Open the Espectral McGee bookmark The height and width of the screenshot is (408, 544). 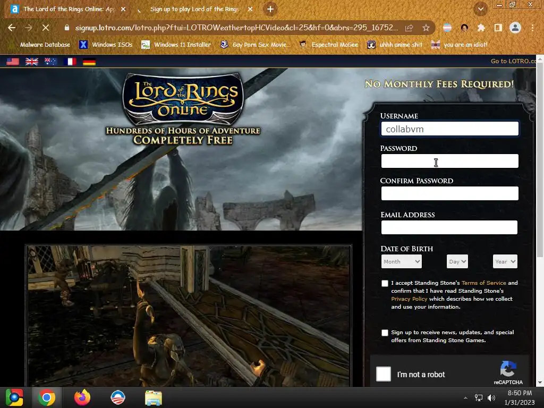[328, 45]
